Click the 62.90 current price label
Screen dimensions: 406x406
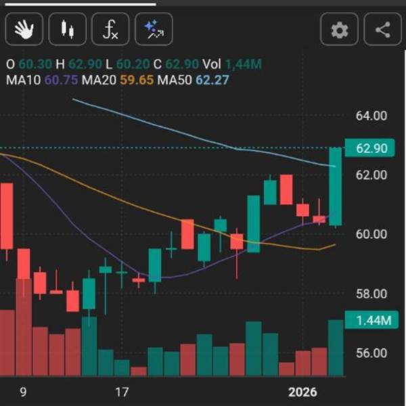370,148
